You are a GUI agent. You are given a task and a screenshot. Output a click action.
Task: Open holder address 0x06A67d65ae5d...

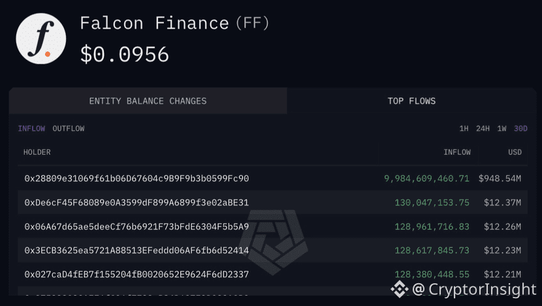136,227
